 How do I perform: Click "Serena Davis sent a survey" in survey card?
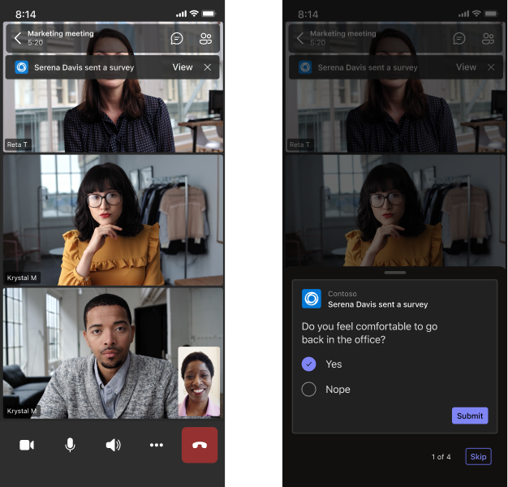pyautogui.click(x=378, y=304)
